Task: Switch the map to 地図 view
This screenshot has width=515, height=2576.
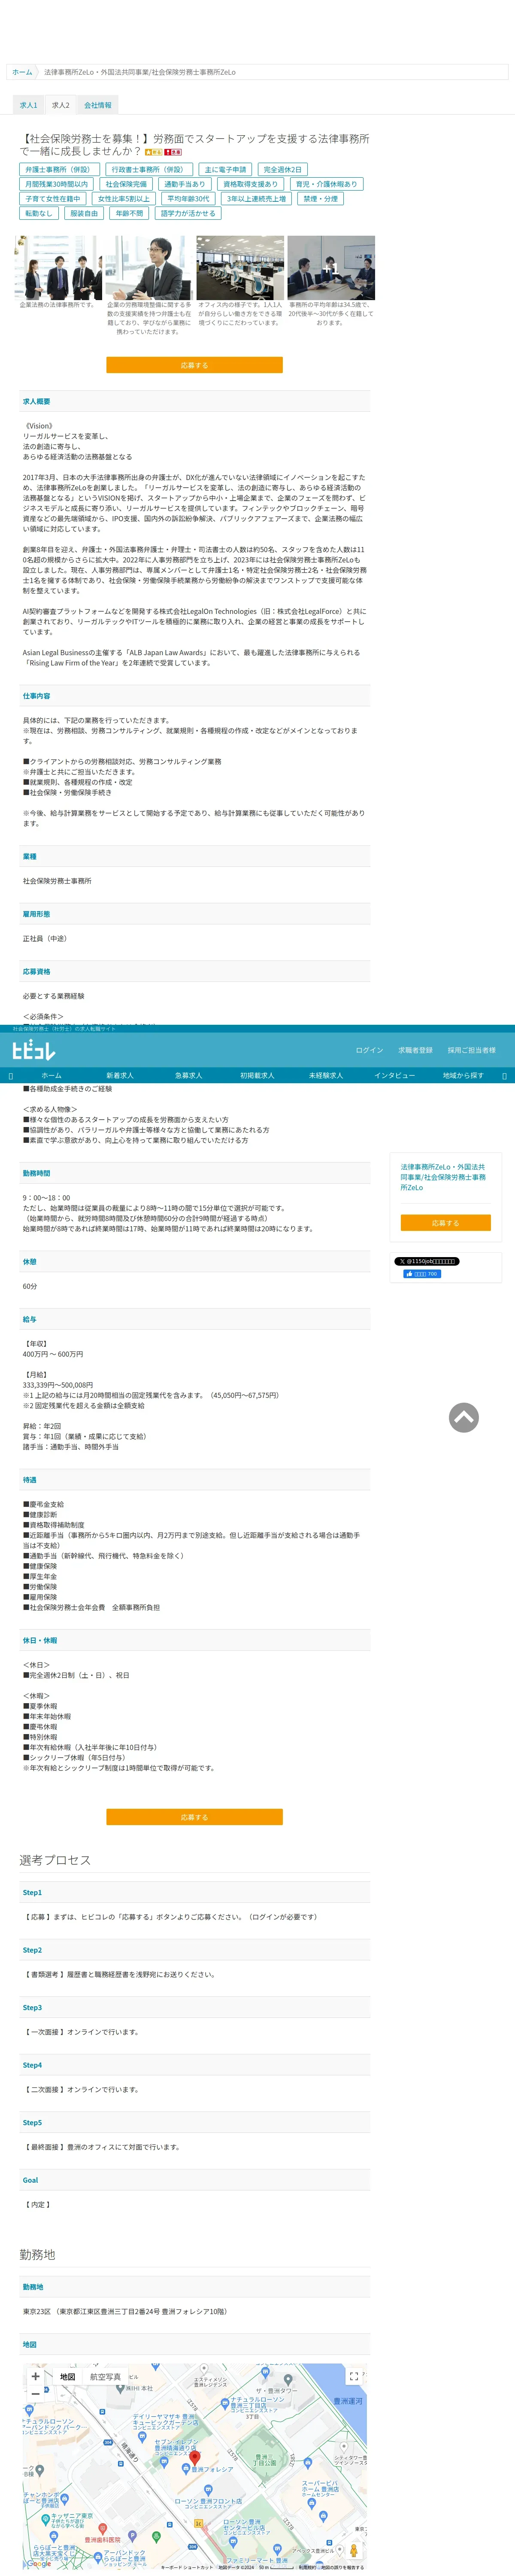Action: (67, 2377)
